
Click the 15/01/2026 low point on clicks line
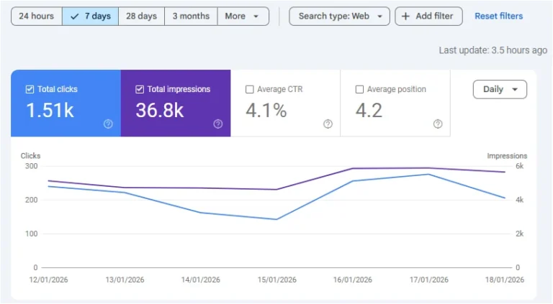[276, 219]
